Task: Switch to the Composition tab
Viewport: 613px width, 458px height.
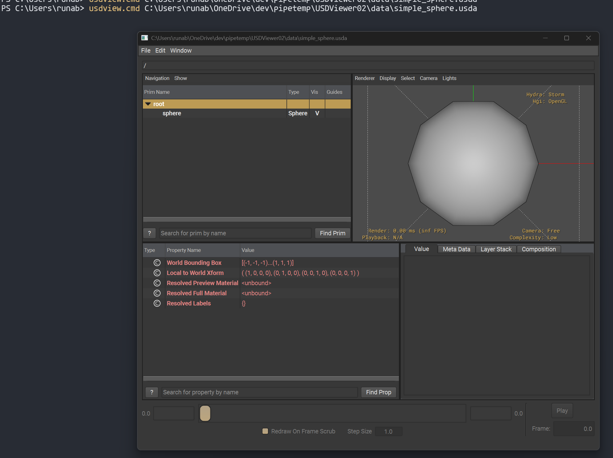Action: [539, 249]
